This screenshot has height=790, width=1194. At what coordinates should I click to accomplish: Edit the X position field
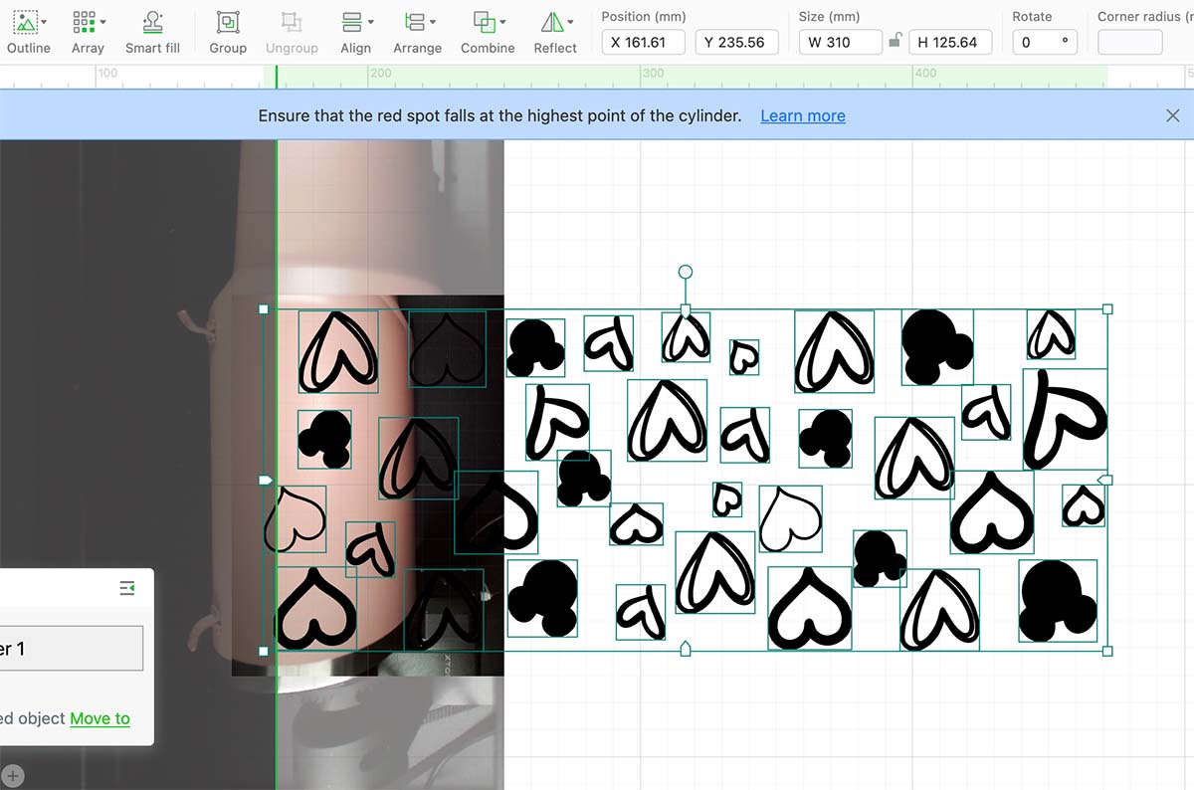coord(644,42)
